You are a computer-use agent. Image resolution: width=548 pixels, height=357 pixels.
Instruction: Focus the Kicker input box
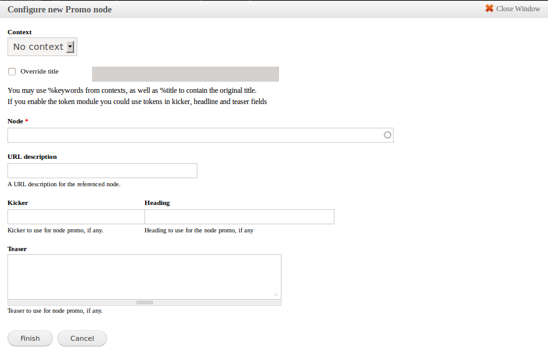(76, 217)
